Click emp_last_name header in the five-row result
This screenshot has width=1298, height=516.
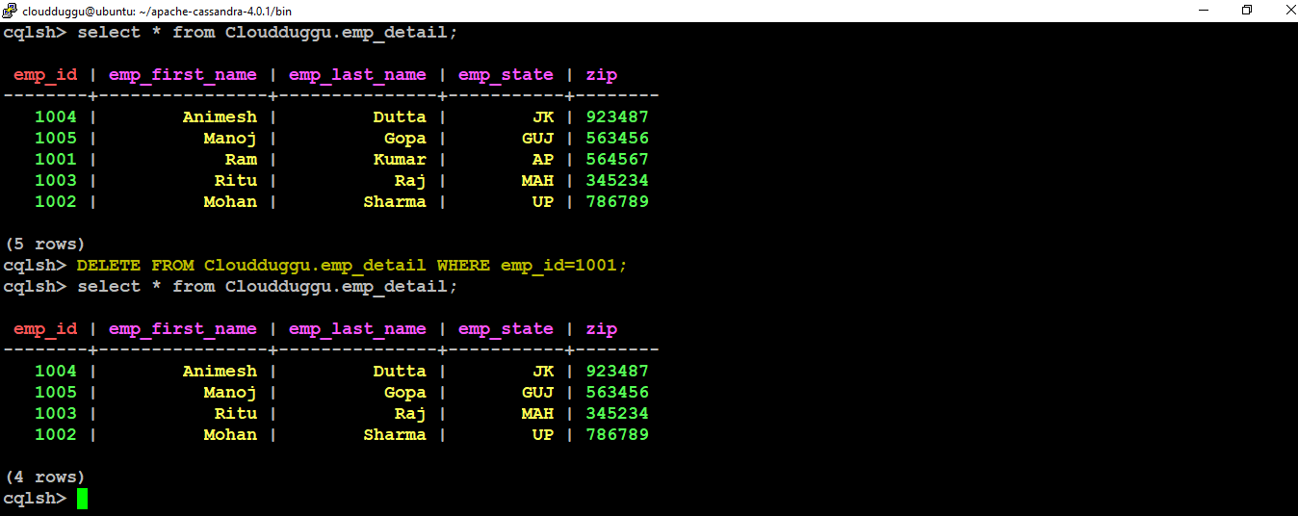click(357, 75)
